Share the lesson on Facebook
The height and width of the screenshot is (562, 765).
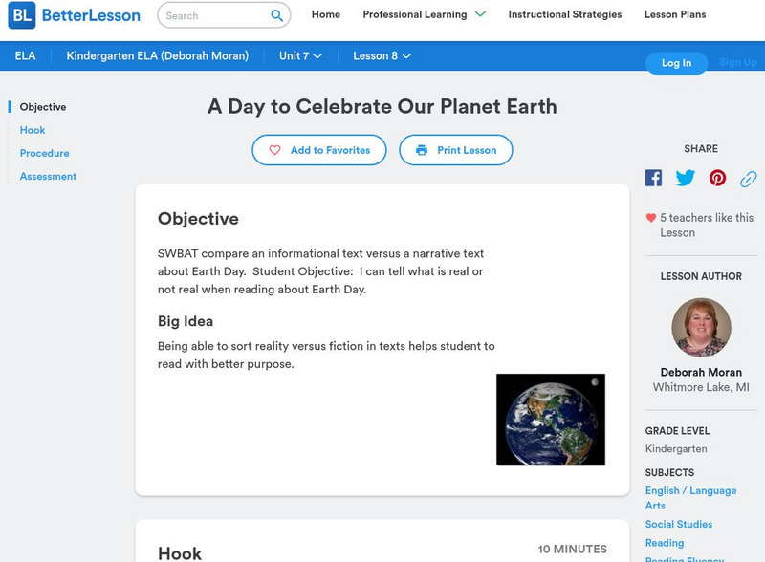(x=653, y=178)
